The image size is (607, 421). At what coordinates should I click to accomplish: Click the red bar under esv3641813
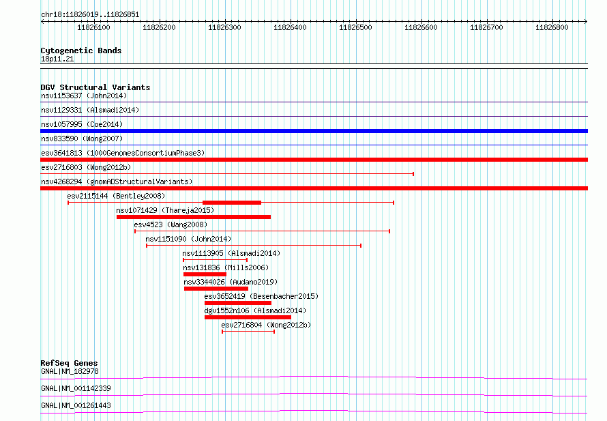pyautogui.click(x=314, y=160)
